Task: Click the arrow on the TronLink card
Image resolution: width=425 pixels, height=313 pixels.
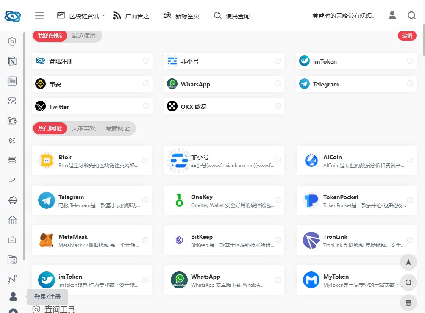Action: 410,240
